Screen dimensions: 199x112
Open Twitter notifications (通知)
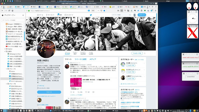(x=59, y=15)
